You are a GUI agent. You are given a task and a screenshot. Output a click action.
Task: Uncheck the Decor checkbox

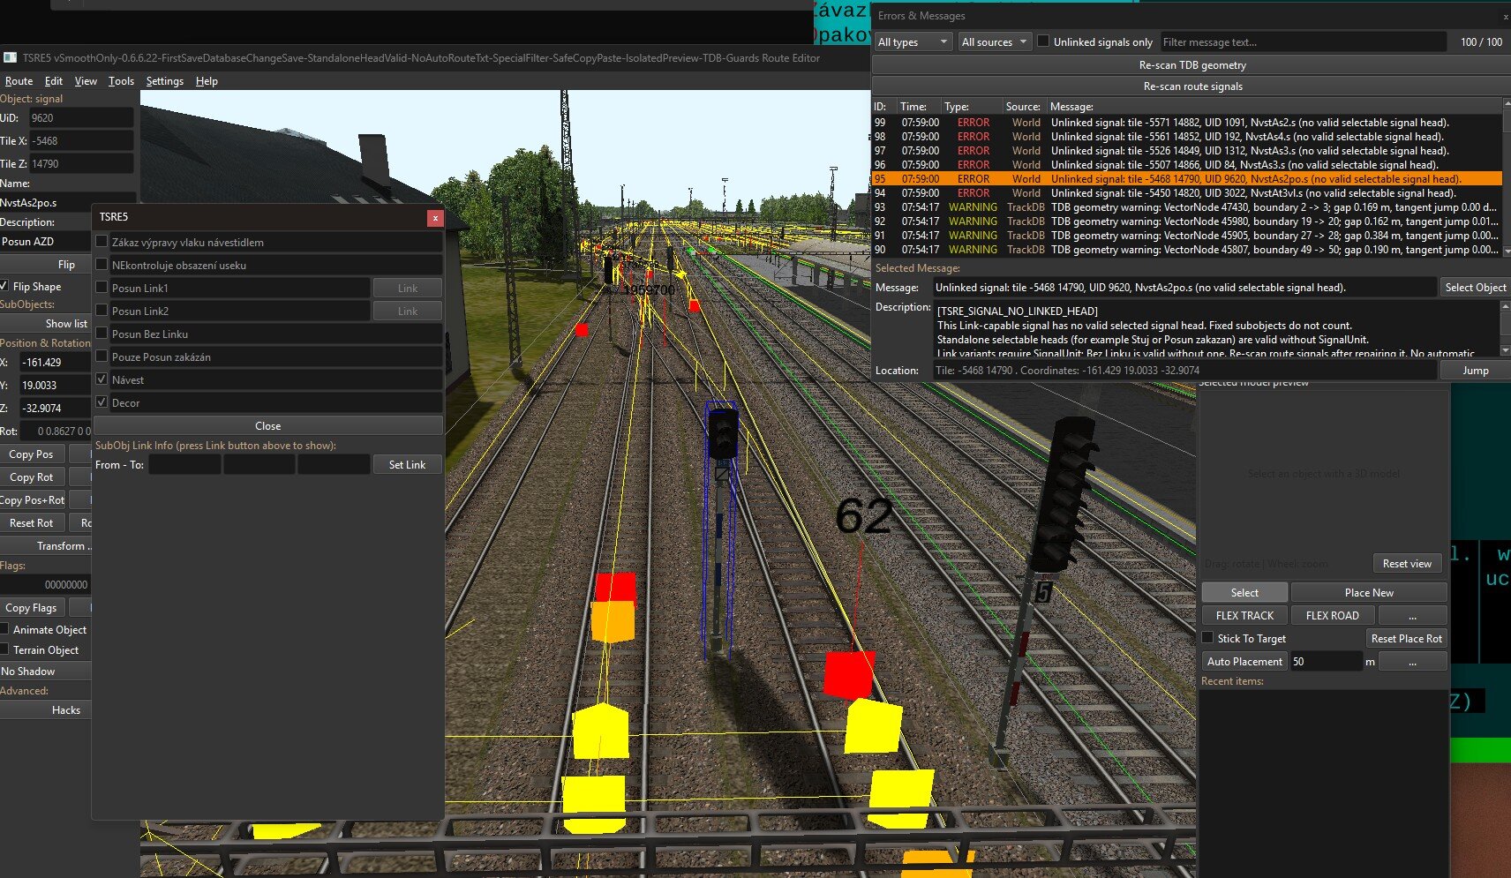[x=101, y=401]
